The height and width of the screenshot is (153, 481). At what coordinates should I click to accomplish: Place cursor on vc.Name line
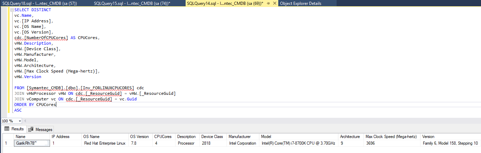[x=24, y=15]
